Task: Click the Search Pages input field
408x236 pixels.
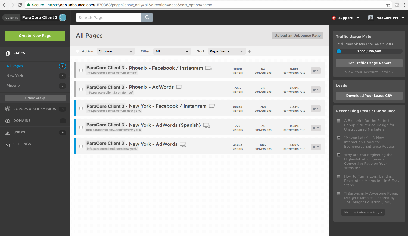Action: 108,17
